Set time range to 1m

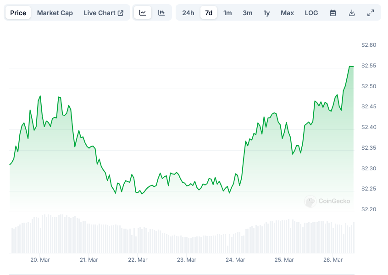pyautogui.click(x=227, y=13)
